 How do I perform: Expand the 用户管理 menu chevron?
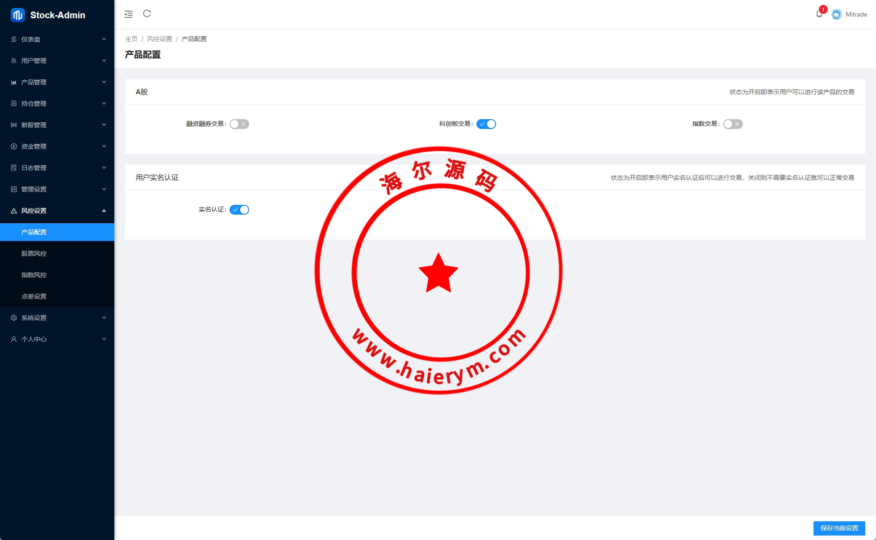pyautogui.click(x=104, y=61)
